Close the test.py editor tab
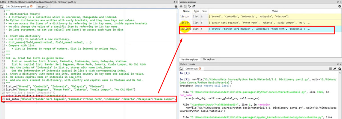Viewport: 342px width, 119px height. 47,6
